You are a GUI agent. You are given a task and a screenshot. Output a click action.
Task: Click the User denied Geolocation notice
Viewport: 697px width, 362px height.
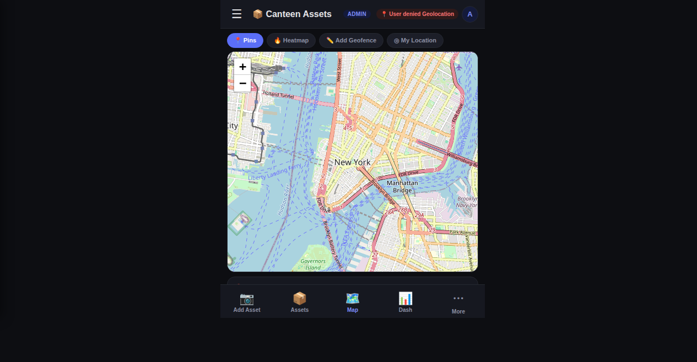click(417, 14)
